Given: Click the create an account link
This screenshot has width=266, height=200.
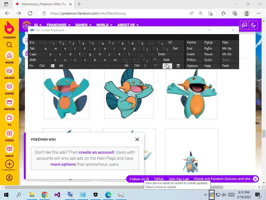Looking at the screenshot, I should pyautogui.click(x=96, y=152).
